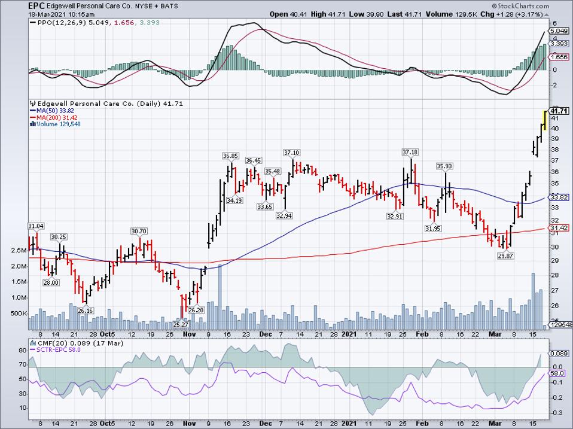
Task: Click the PPO(12,26,9) legend label
Action: (62, 23)
